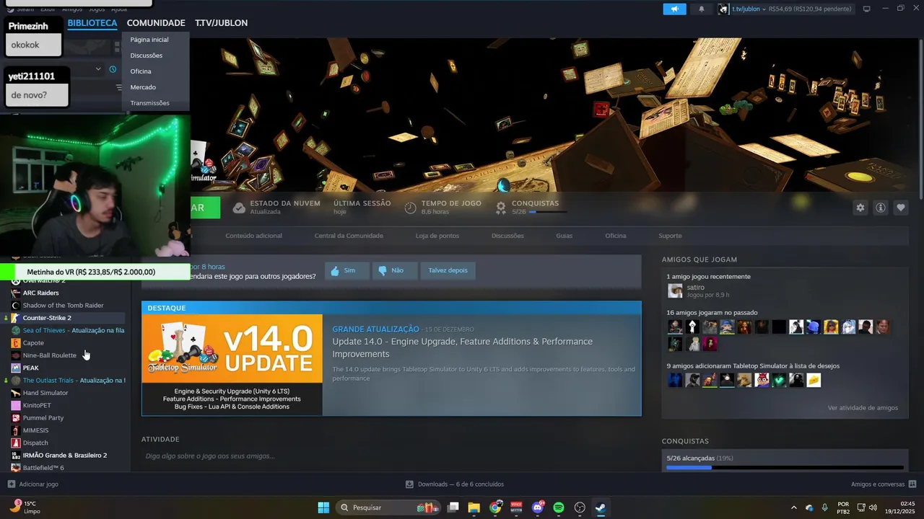Screen dimensions: 924x519
Task: Open the T.TV/JUBLON profile menu
Action: coord(221,23)
